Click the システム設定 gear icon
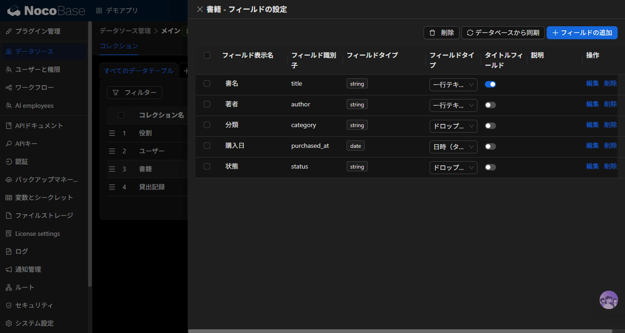Viewport: 625px width, 333px height. click(x=9, y=323)
